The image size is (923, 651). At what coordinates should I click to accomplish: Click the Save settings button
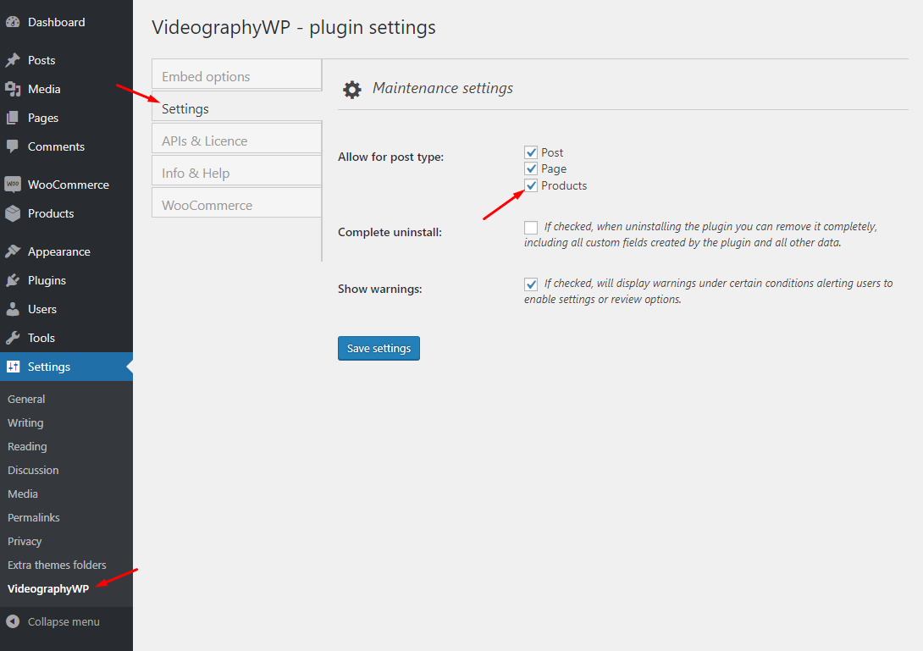[x=379, y=349]
